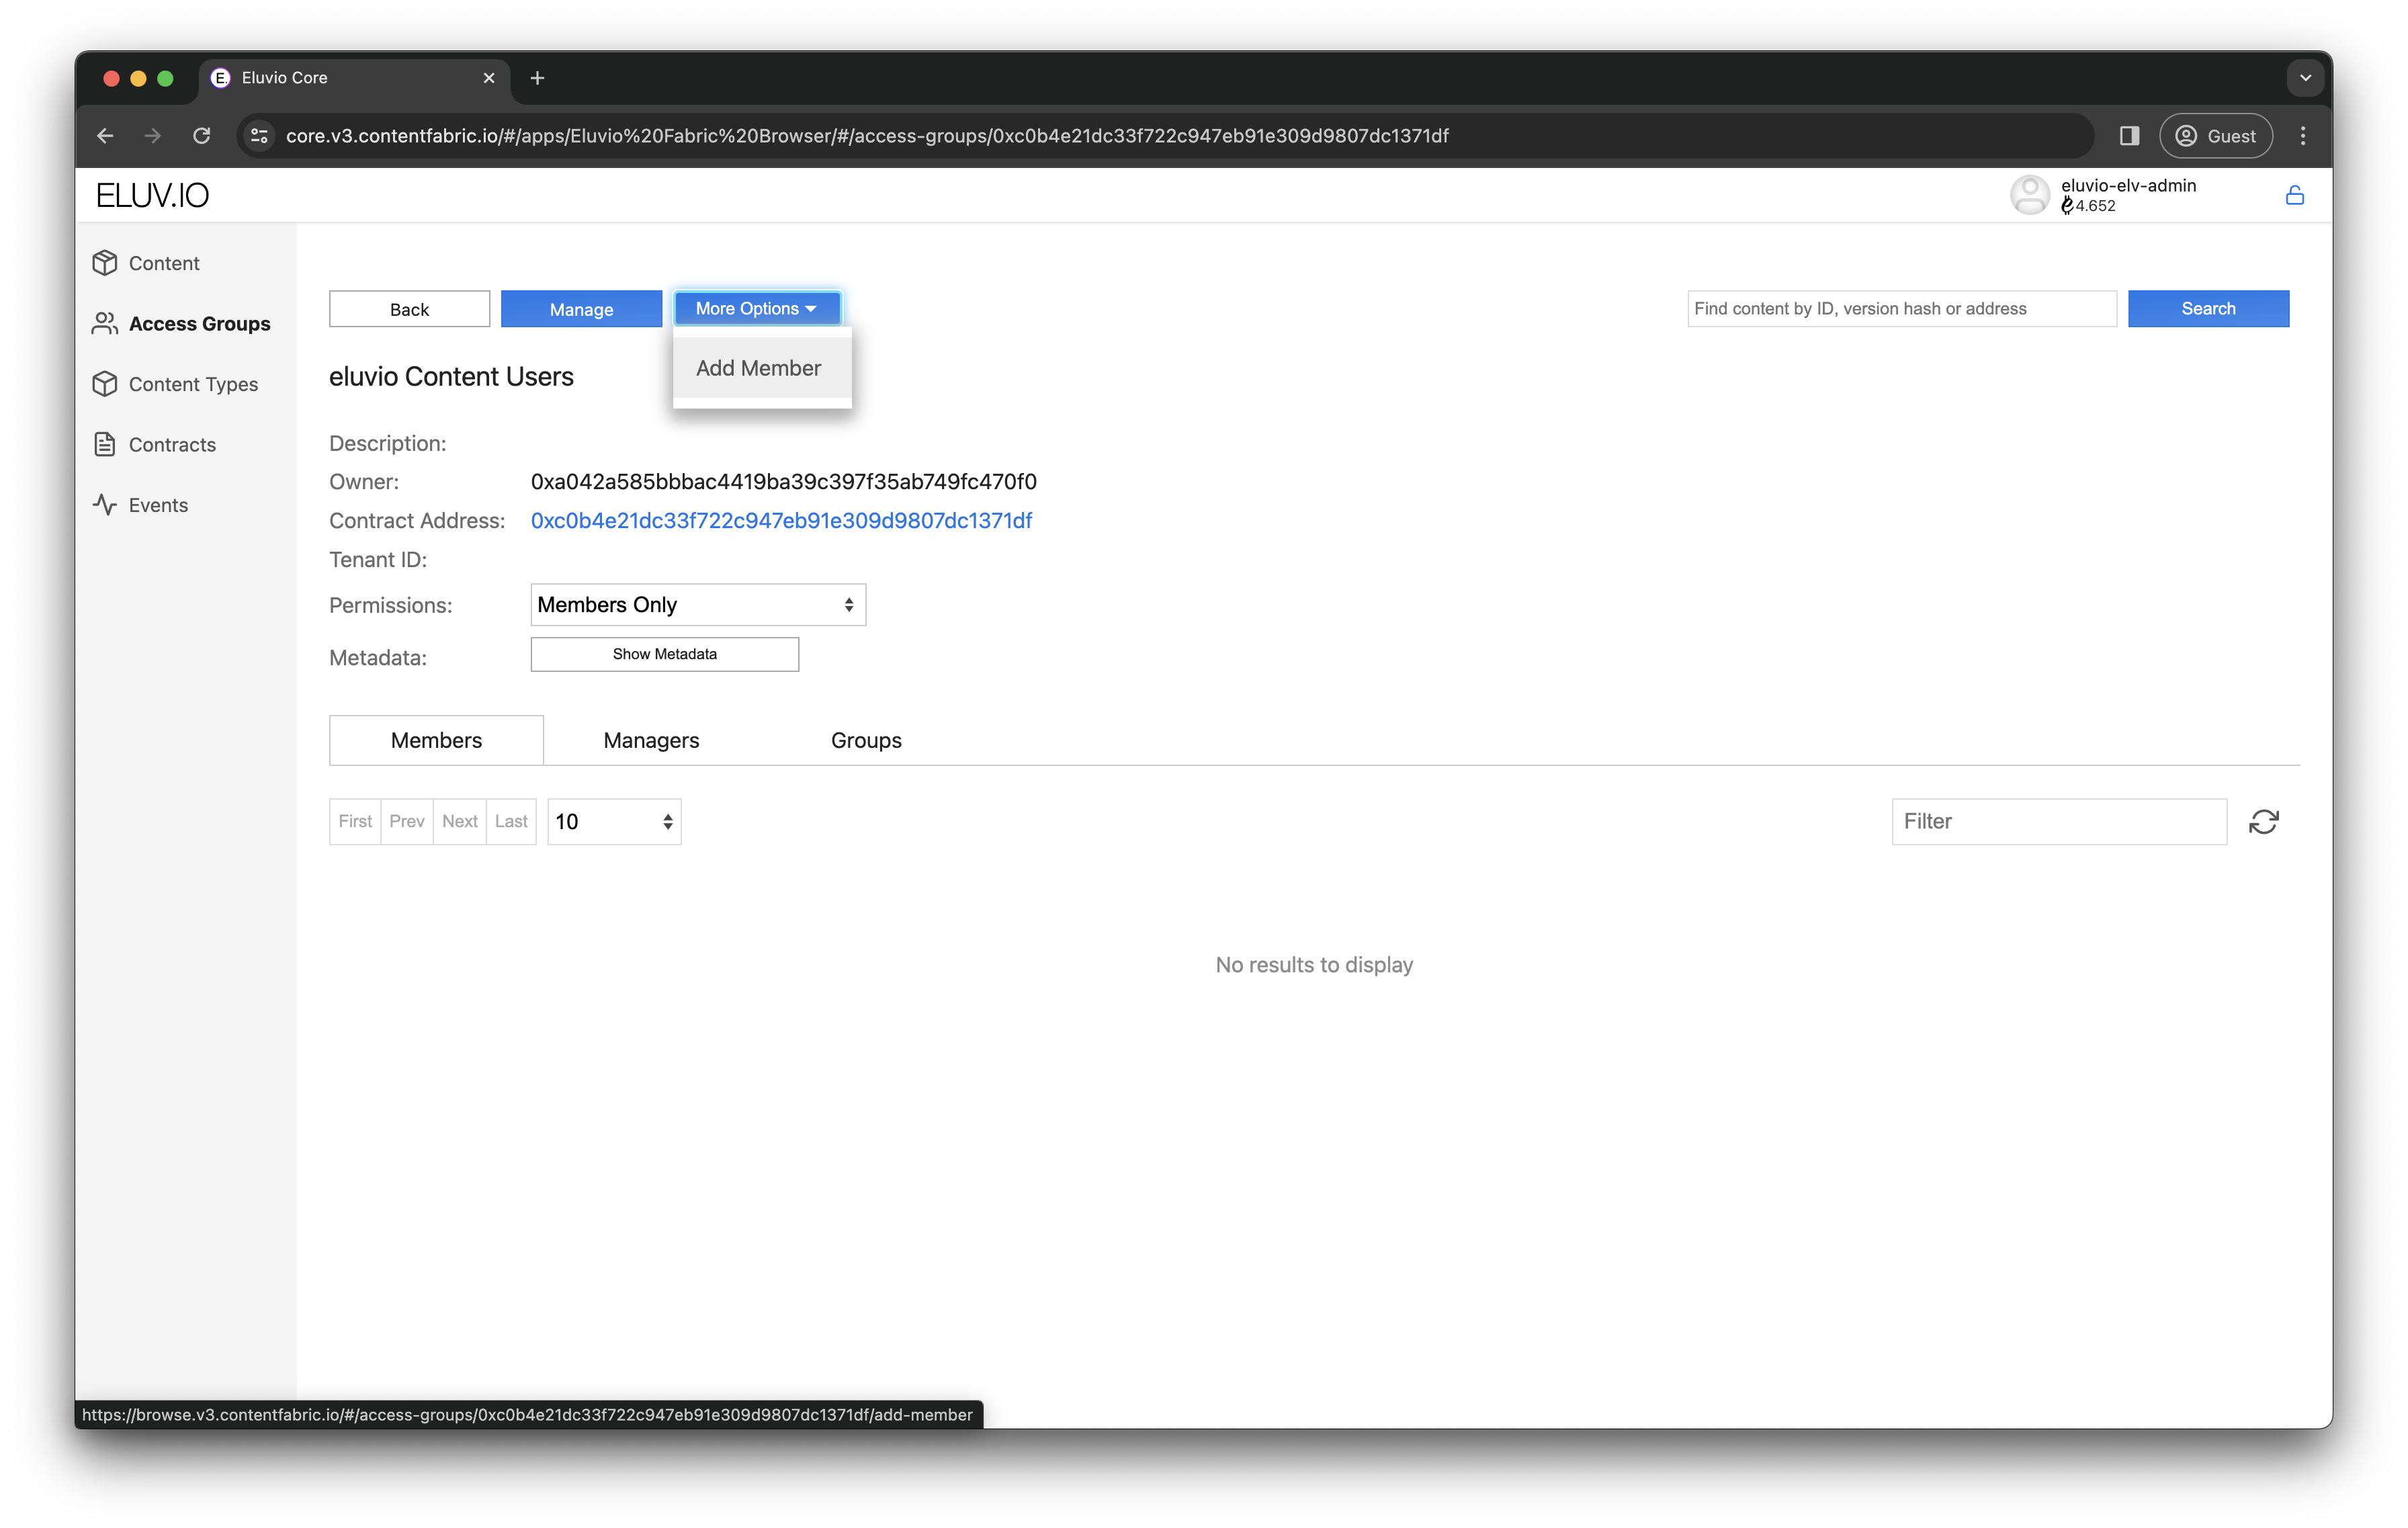Click the blue Manage button
Viewport: 2408px width, 1528px height.
[581, 309]
